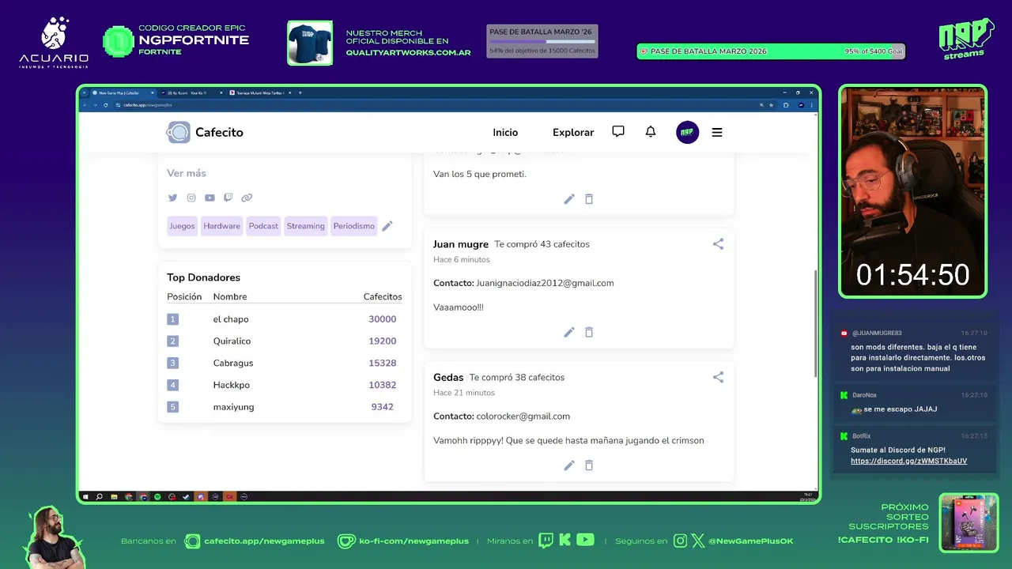Screen dimensions: 1012x569
Task: Open the Twitter profile icon
Action: (x=172, y=198)
